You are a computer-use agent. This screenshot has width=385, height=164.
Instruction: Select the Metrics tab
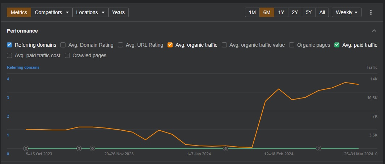(x=19, y=12)
